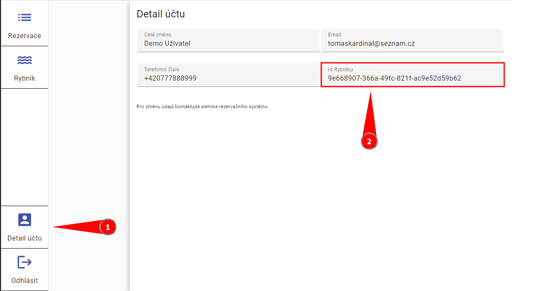
Task: Focus the Telefonní číslo field value
Action: [x=170, y=78]
